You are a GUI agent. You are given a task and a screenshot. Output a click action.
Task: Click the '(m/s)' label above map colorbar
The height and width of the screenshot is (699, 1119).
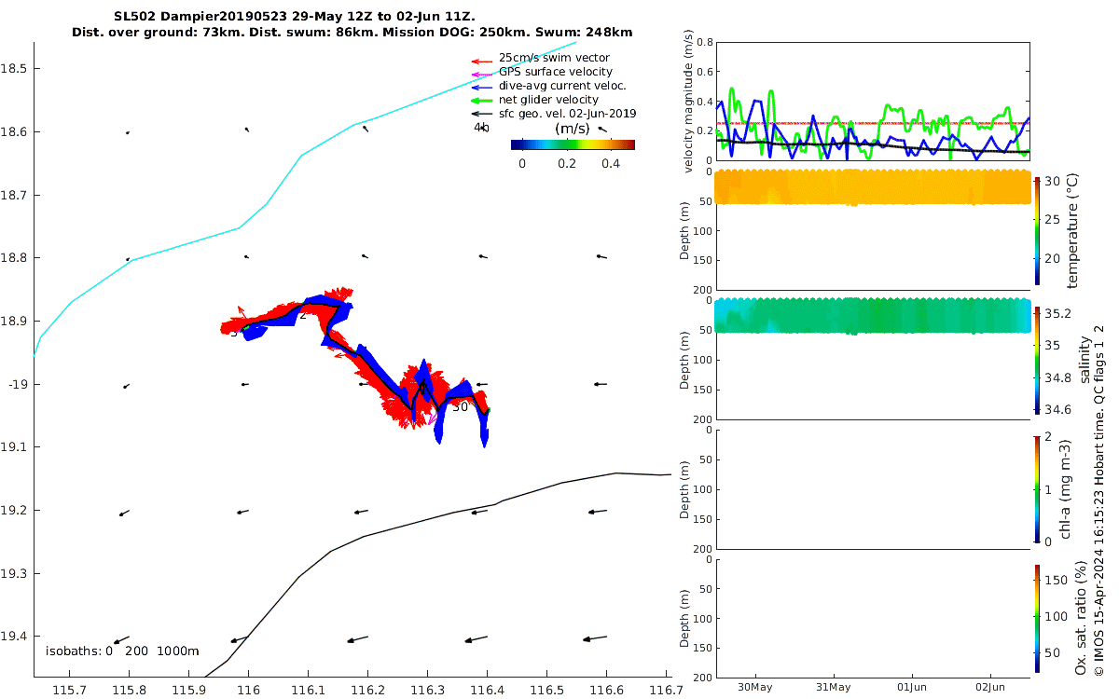point(572,129)
